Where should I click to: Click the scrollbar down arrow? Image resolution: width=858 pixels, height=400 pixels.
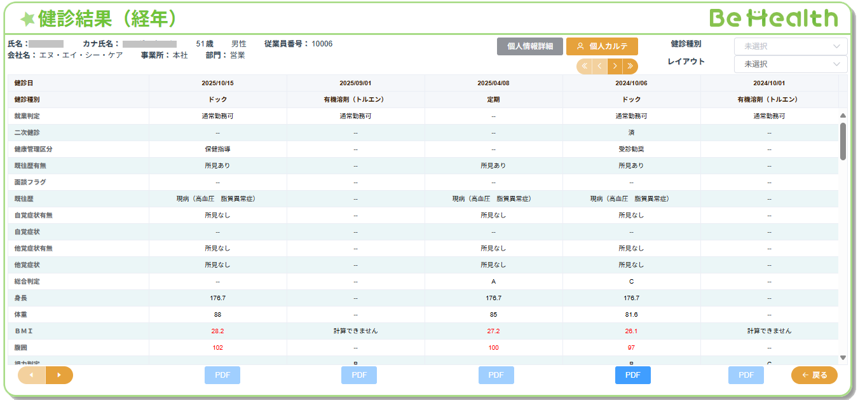coord(843,358)
